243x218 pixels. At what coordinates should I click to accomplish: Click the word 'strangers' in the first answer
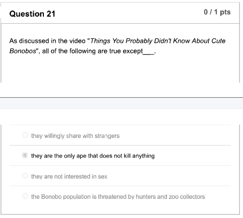pyautogui.click(x=107, y=136)
